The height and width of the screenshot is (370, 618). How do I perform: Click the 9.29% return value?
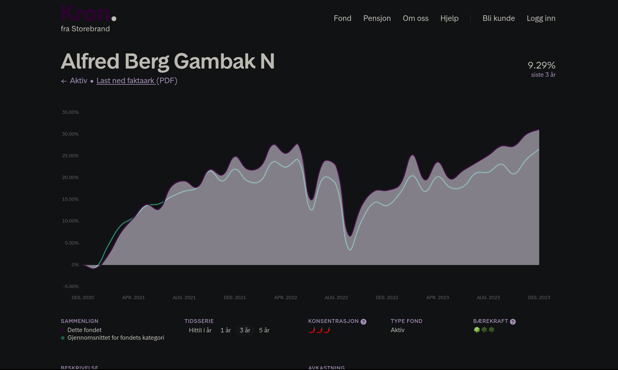pyautogui.click(x=541, y=65)
